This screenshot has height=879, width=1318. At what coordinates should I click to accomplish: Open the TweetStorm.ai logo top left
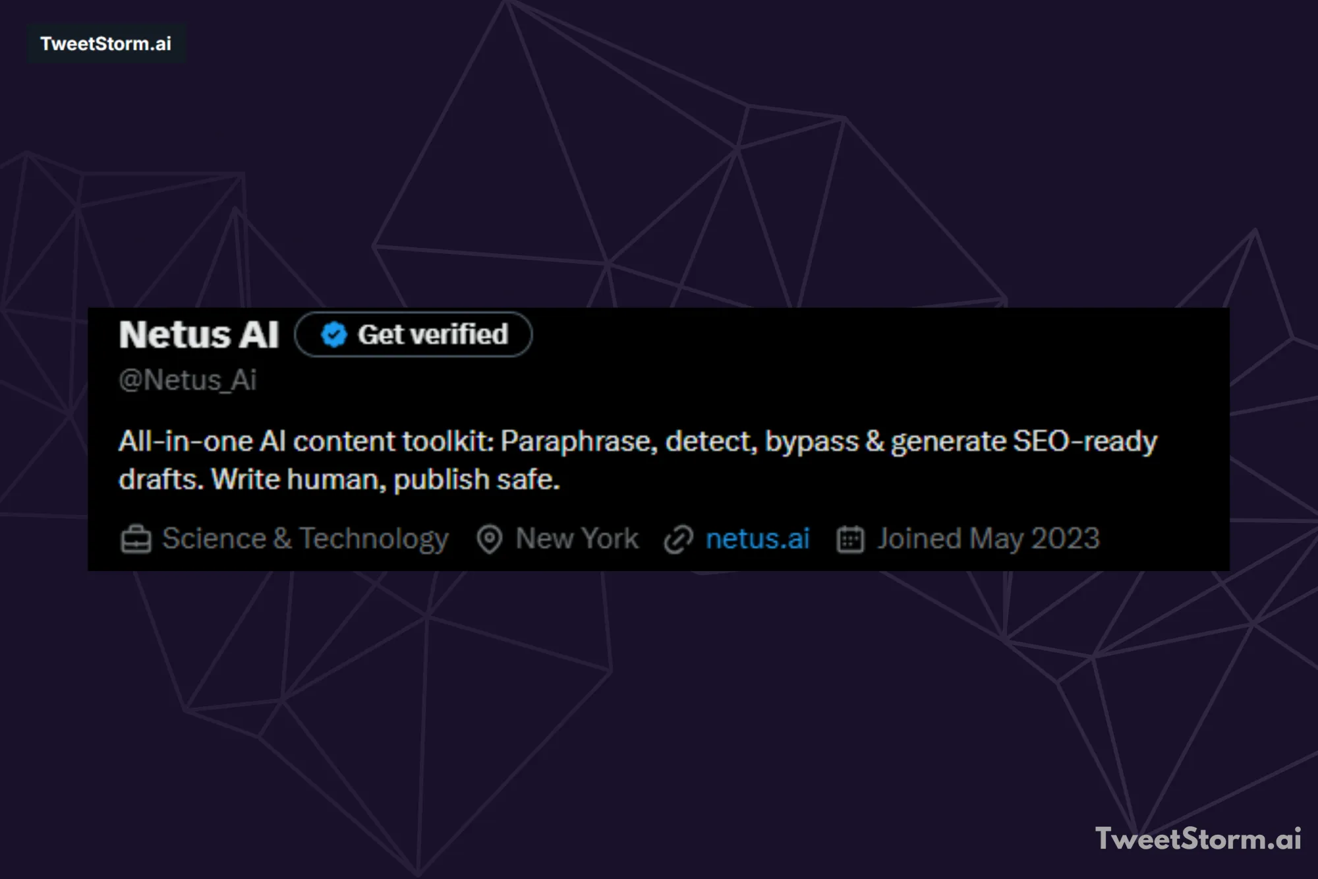click(x=105, y=44)
